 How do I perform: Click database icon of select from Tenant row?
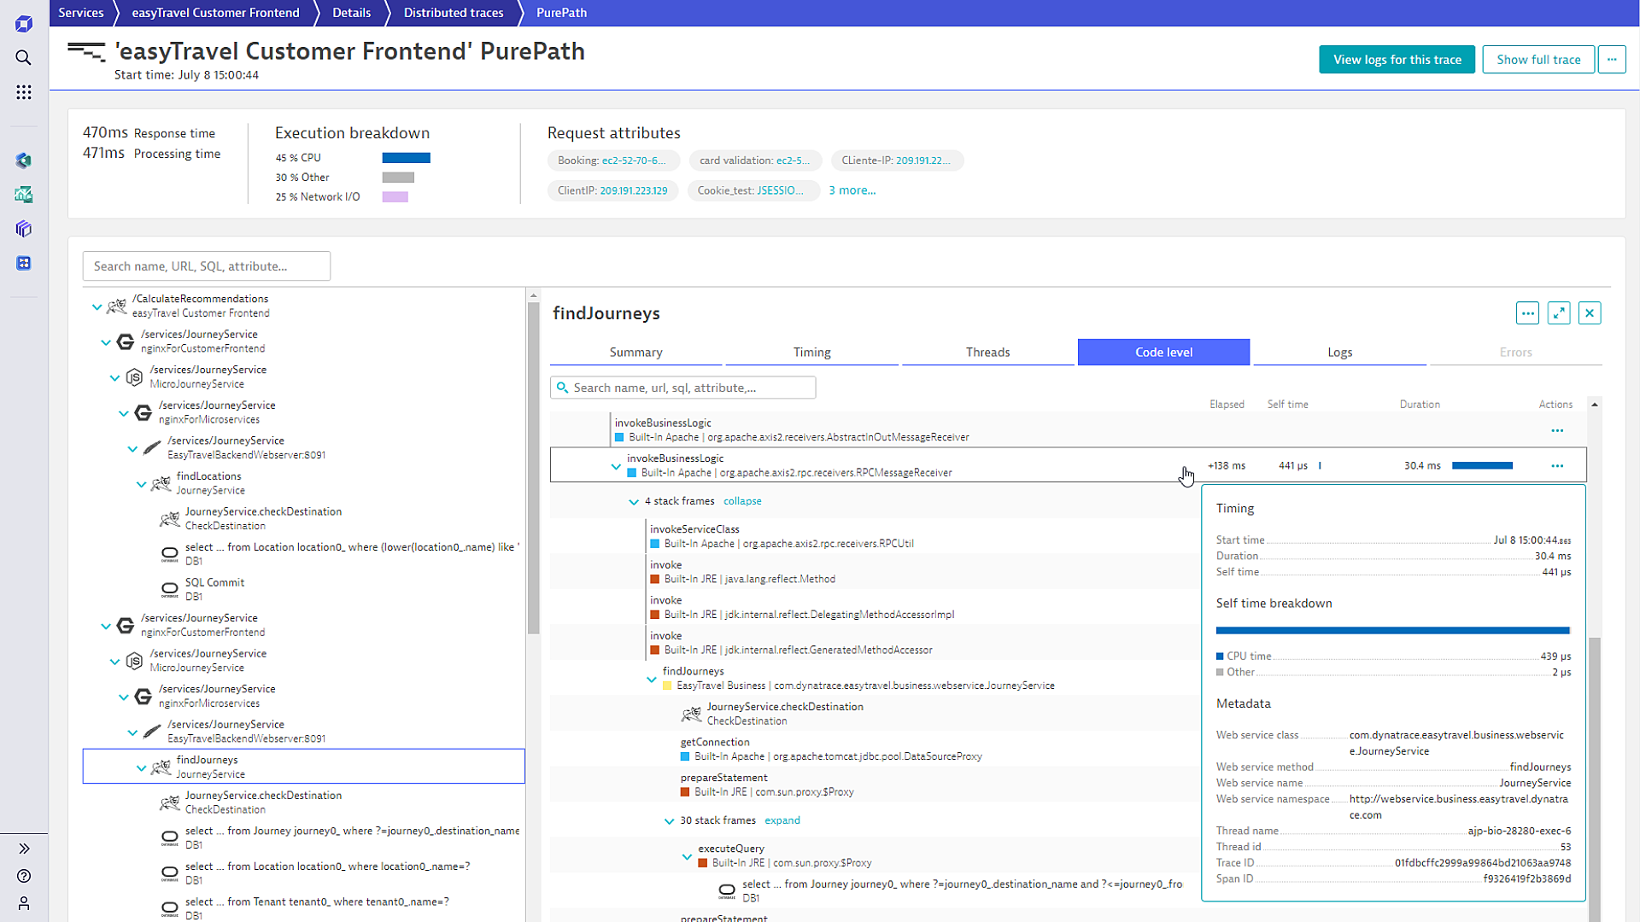(x=170, y=908)
